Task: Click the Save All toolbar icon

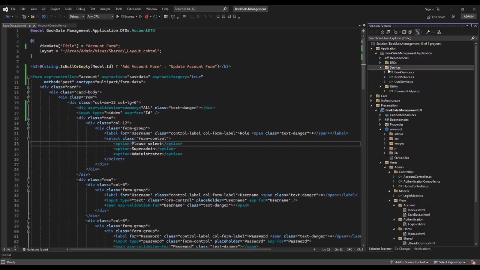Action: click(x=43, y=16)
